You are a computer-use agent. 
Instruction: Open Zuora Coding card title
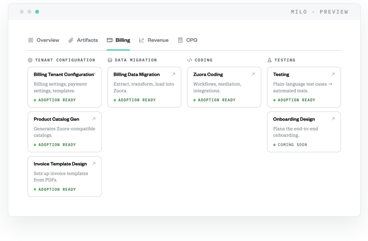(x=208, y=74)
